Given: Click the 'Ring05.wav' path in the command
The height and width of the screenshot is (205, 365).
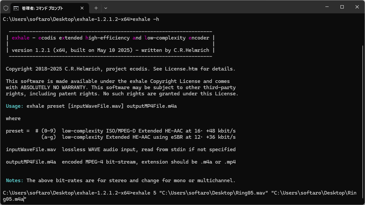Looking at the screenshot, I should click(250, 193).
